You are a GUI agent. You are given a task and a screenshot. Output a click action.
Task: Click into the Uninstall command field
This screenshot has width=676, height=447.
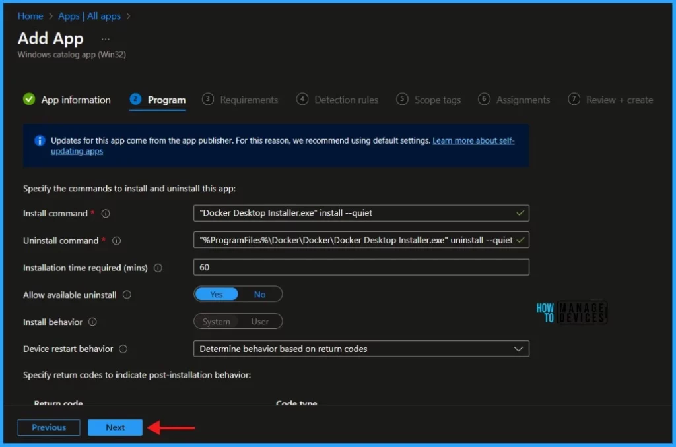tap(361, 240)
